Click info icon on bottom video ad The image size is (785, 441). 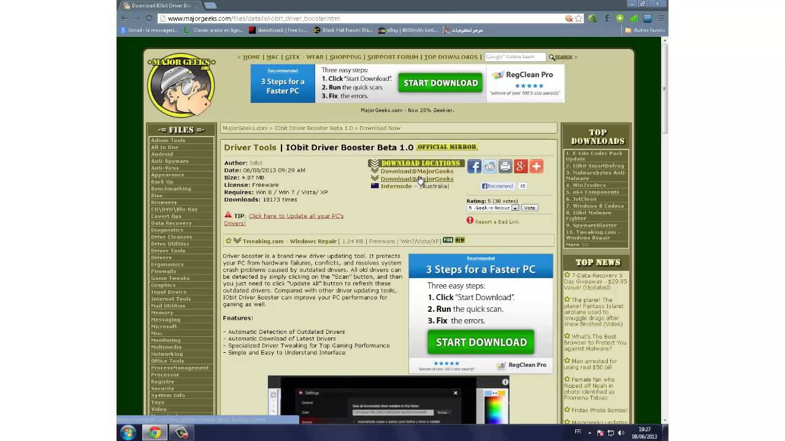505,382
